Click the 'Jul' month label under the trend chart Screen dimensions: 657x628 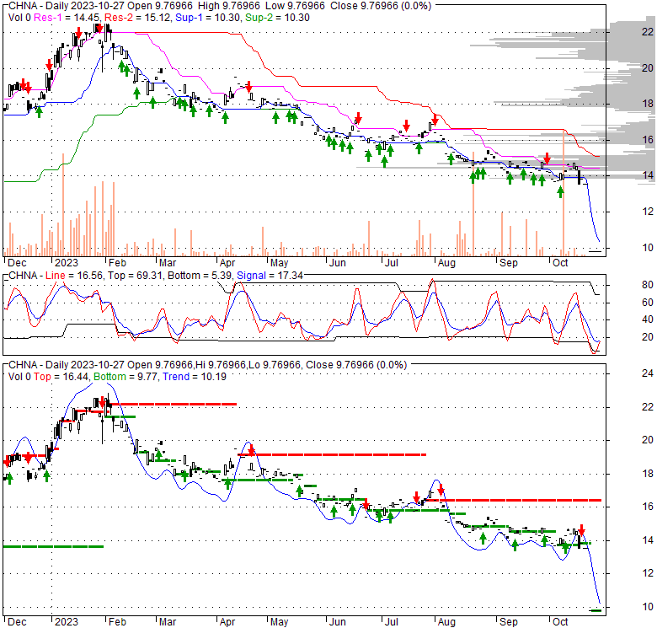[392, 622]
